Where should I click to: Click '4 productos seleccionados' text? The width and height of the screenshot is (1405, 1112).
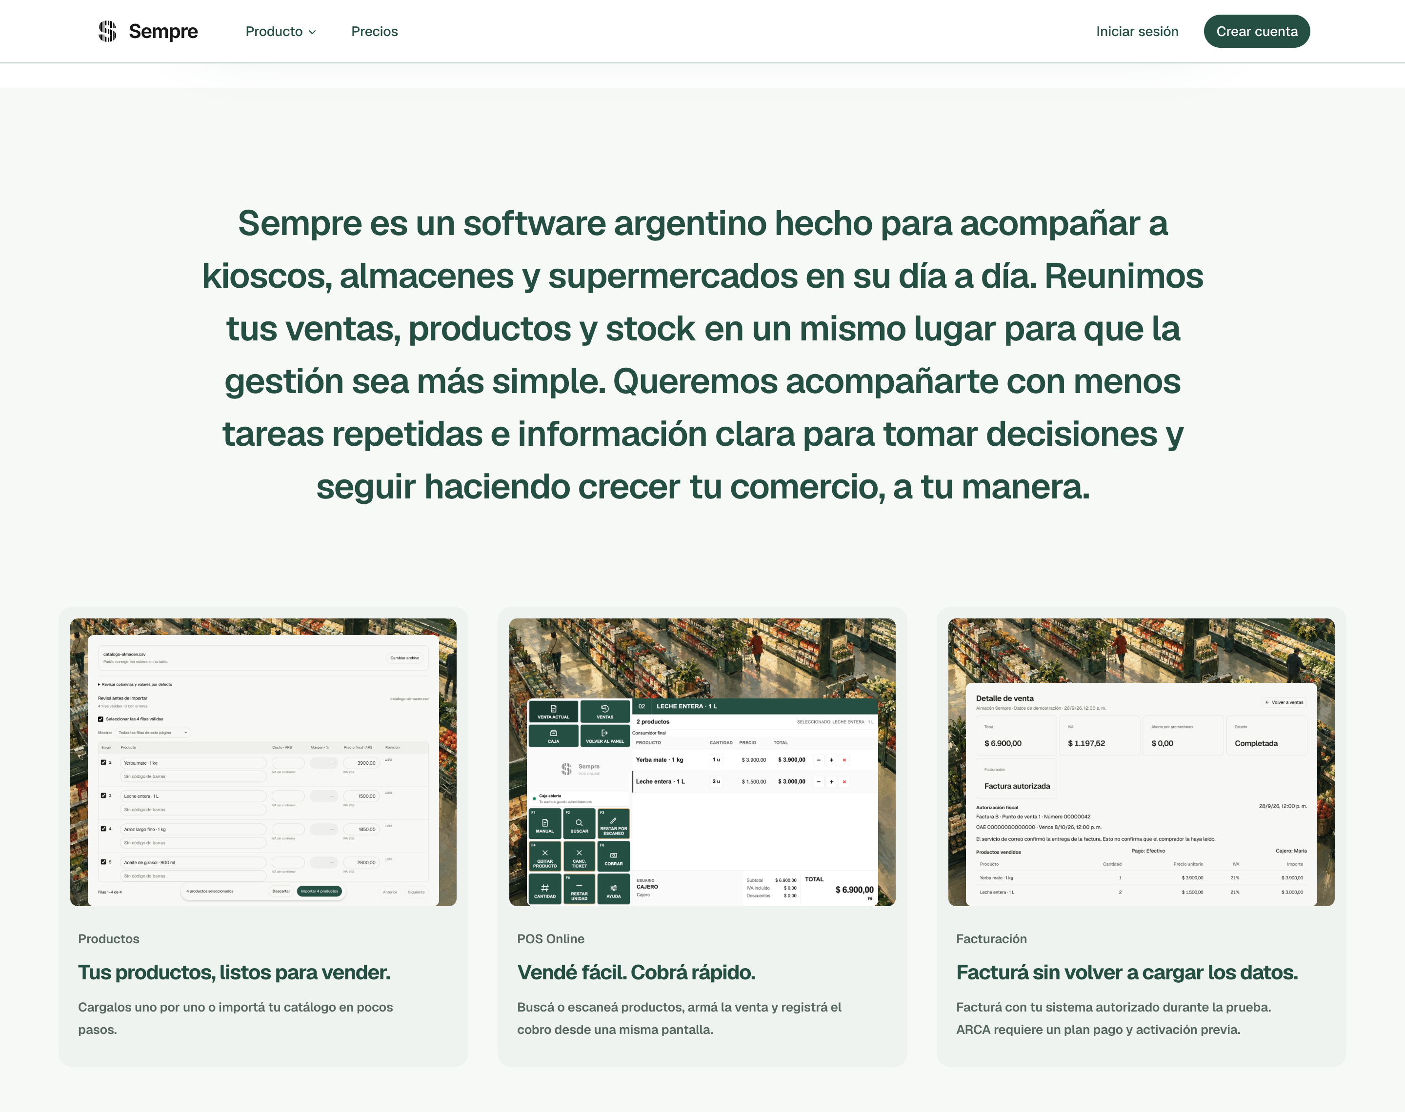point(210,891)
